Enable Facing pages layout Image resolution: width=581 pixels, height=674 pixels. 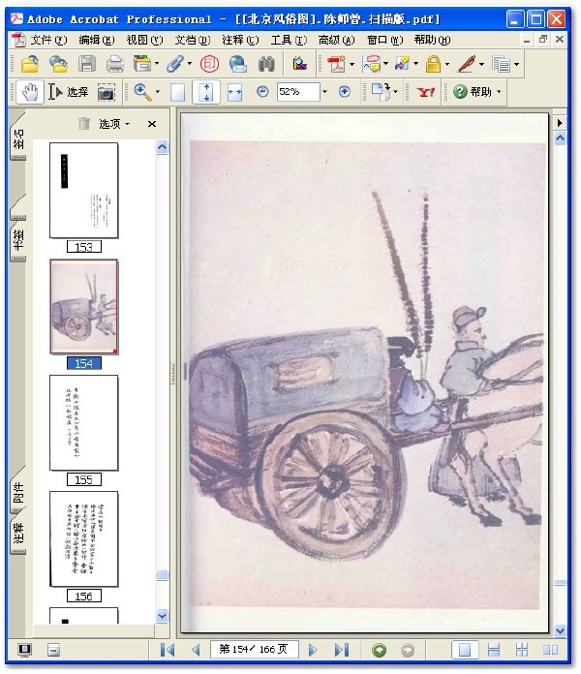pos(550,650)
